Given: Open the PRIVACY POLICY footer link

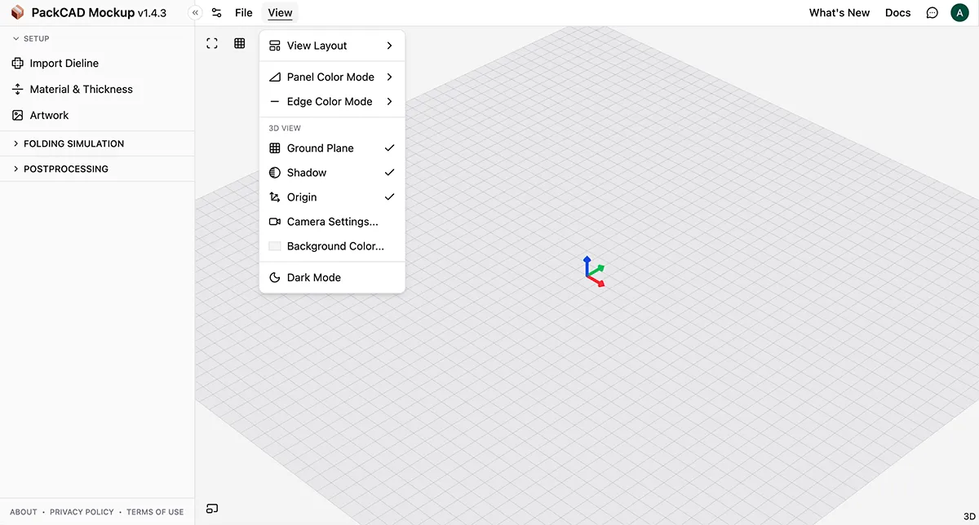Looking at the screenshot, I should click(82, 512).
